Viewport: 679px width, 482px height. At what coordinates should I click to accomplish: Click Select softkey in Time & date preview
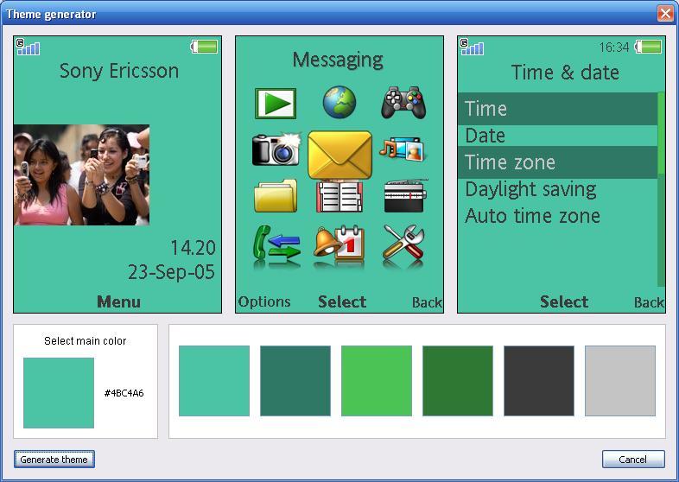click(x=564, y=301)
